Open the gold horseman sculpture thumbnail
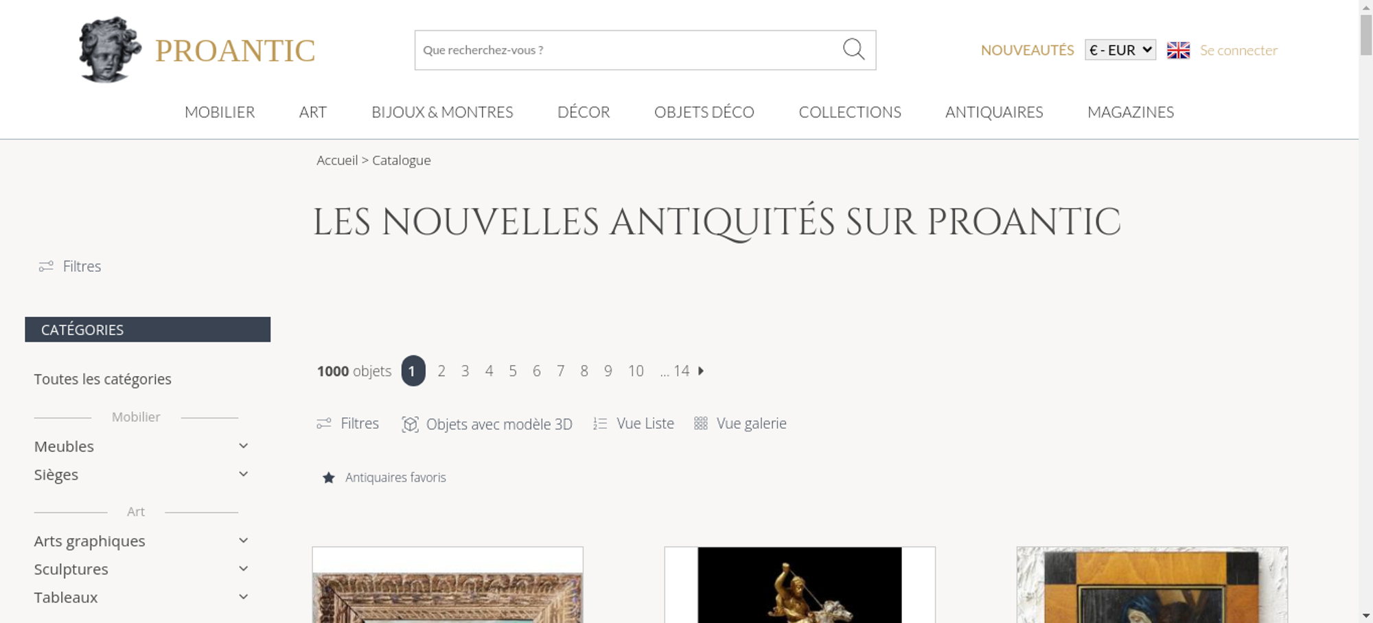The image size is (1373, 623). 800,585
